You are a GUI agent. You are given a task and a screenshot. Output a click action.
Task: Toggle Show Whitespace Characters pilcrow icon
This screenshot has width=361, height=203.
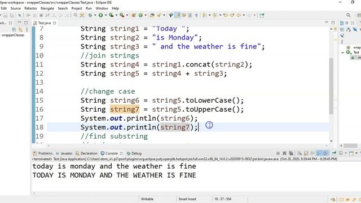click(196, 15)
